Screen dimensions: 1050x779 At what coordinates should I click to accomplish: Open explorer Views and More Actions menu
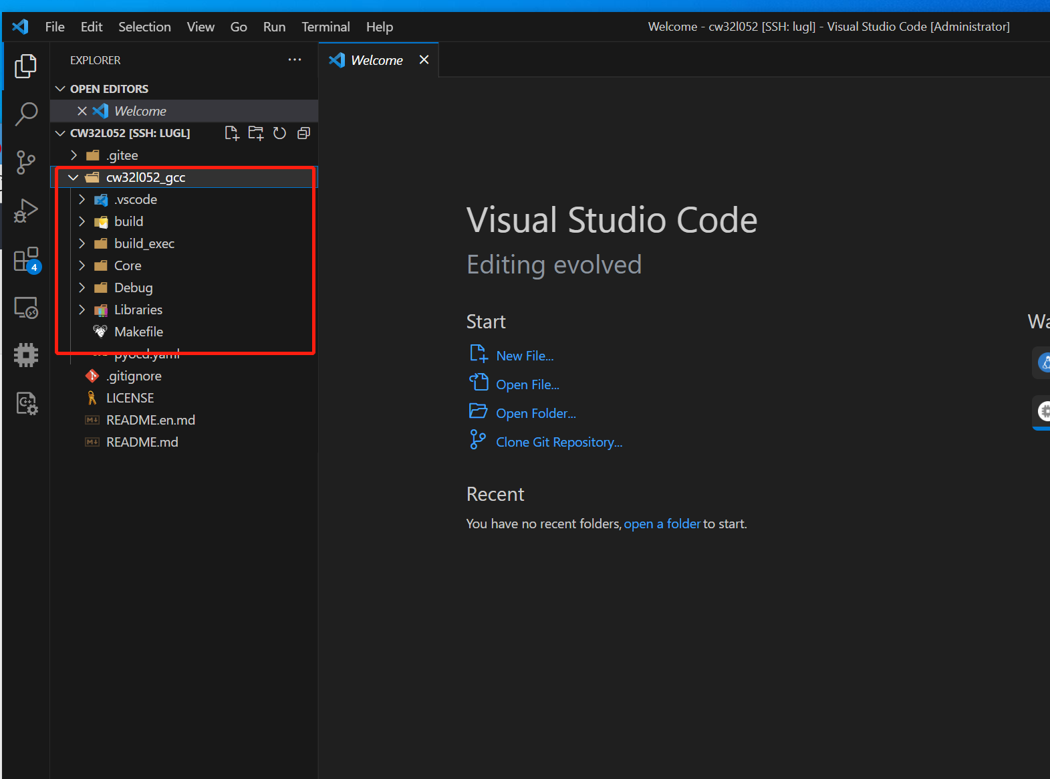pos(294,60)
